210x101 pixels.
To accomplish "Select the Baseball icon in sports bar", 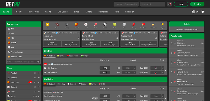I will pos(86,24).
